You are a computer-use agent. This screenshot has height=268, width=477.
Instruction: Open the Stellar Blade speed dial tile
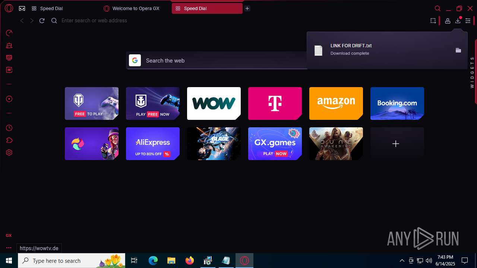click(214, 144)
